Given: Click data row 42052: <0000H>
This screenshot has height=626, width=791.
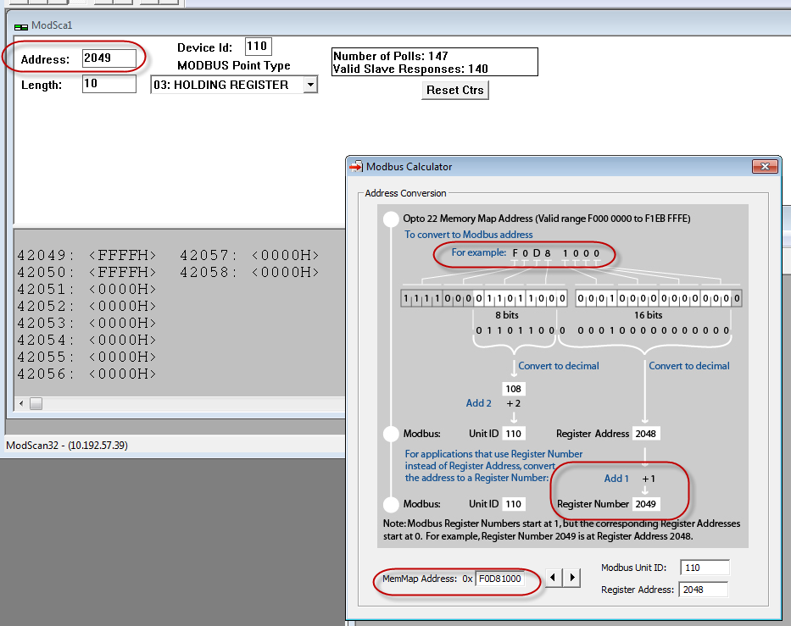Looking at the screenshot, I should click(86, 307).
